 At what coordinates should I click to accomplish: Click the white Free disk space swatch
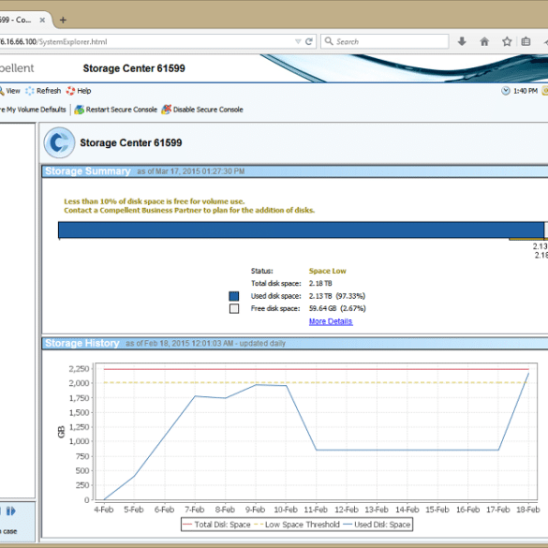[234, 308]
